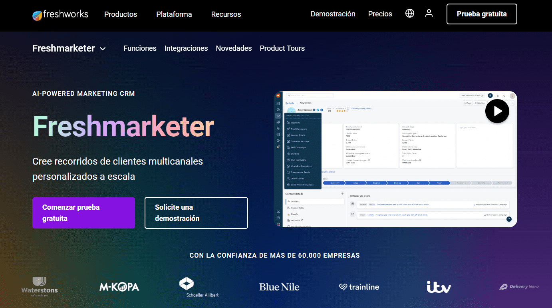Click the SMS Campaigns icon
The width and height of the screenshot is (552, 308).
click(288, 147)
